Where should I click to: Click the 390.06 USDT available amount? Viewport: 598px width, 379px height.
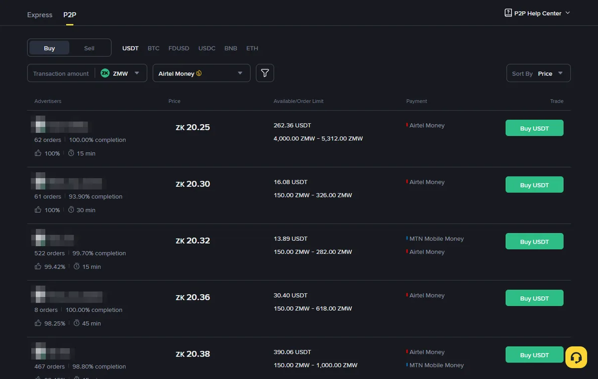(293, 352)
